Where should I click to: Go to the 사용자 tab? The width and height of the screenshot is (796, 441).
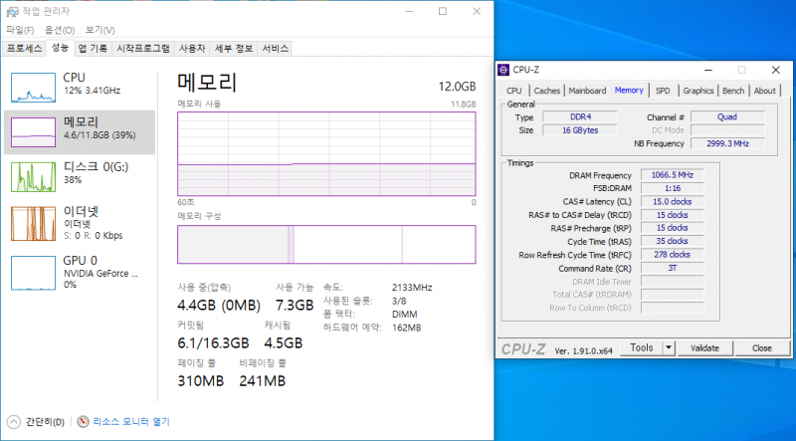(192, 49)
